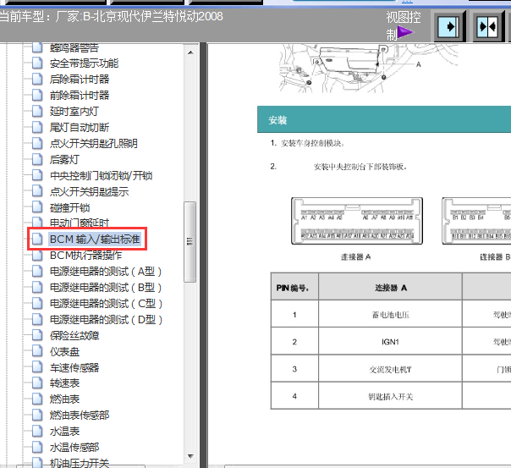The image size is (511, 468).
Task: Open 电源继电器的测试（B型）
Action: point(106,288)
